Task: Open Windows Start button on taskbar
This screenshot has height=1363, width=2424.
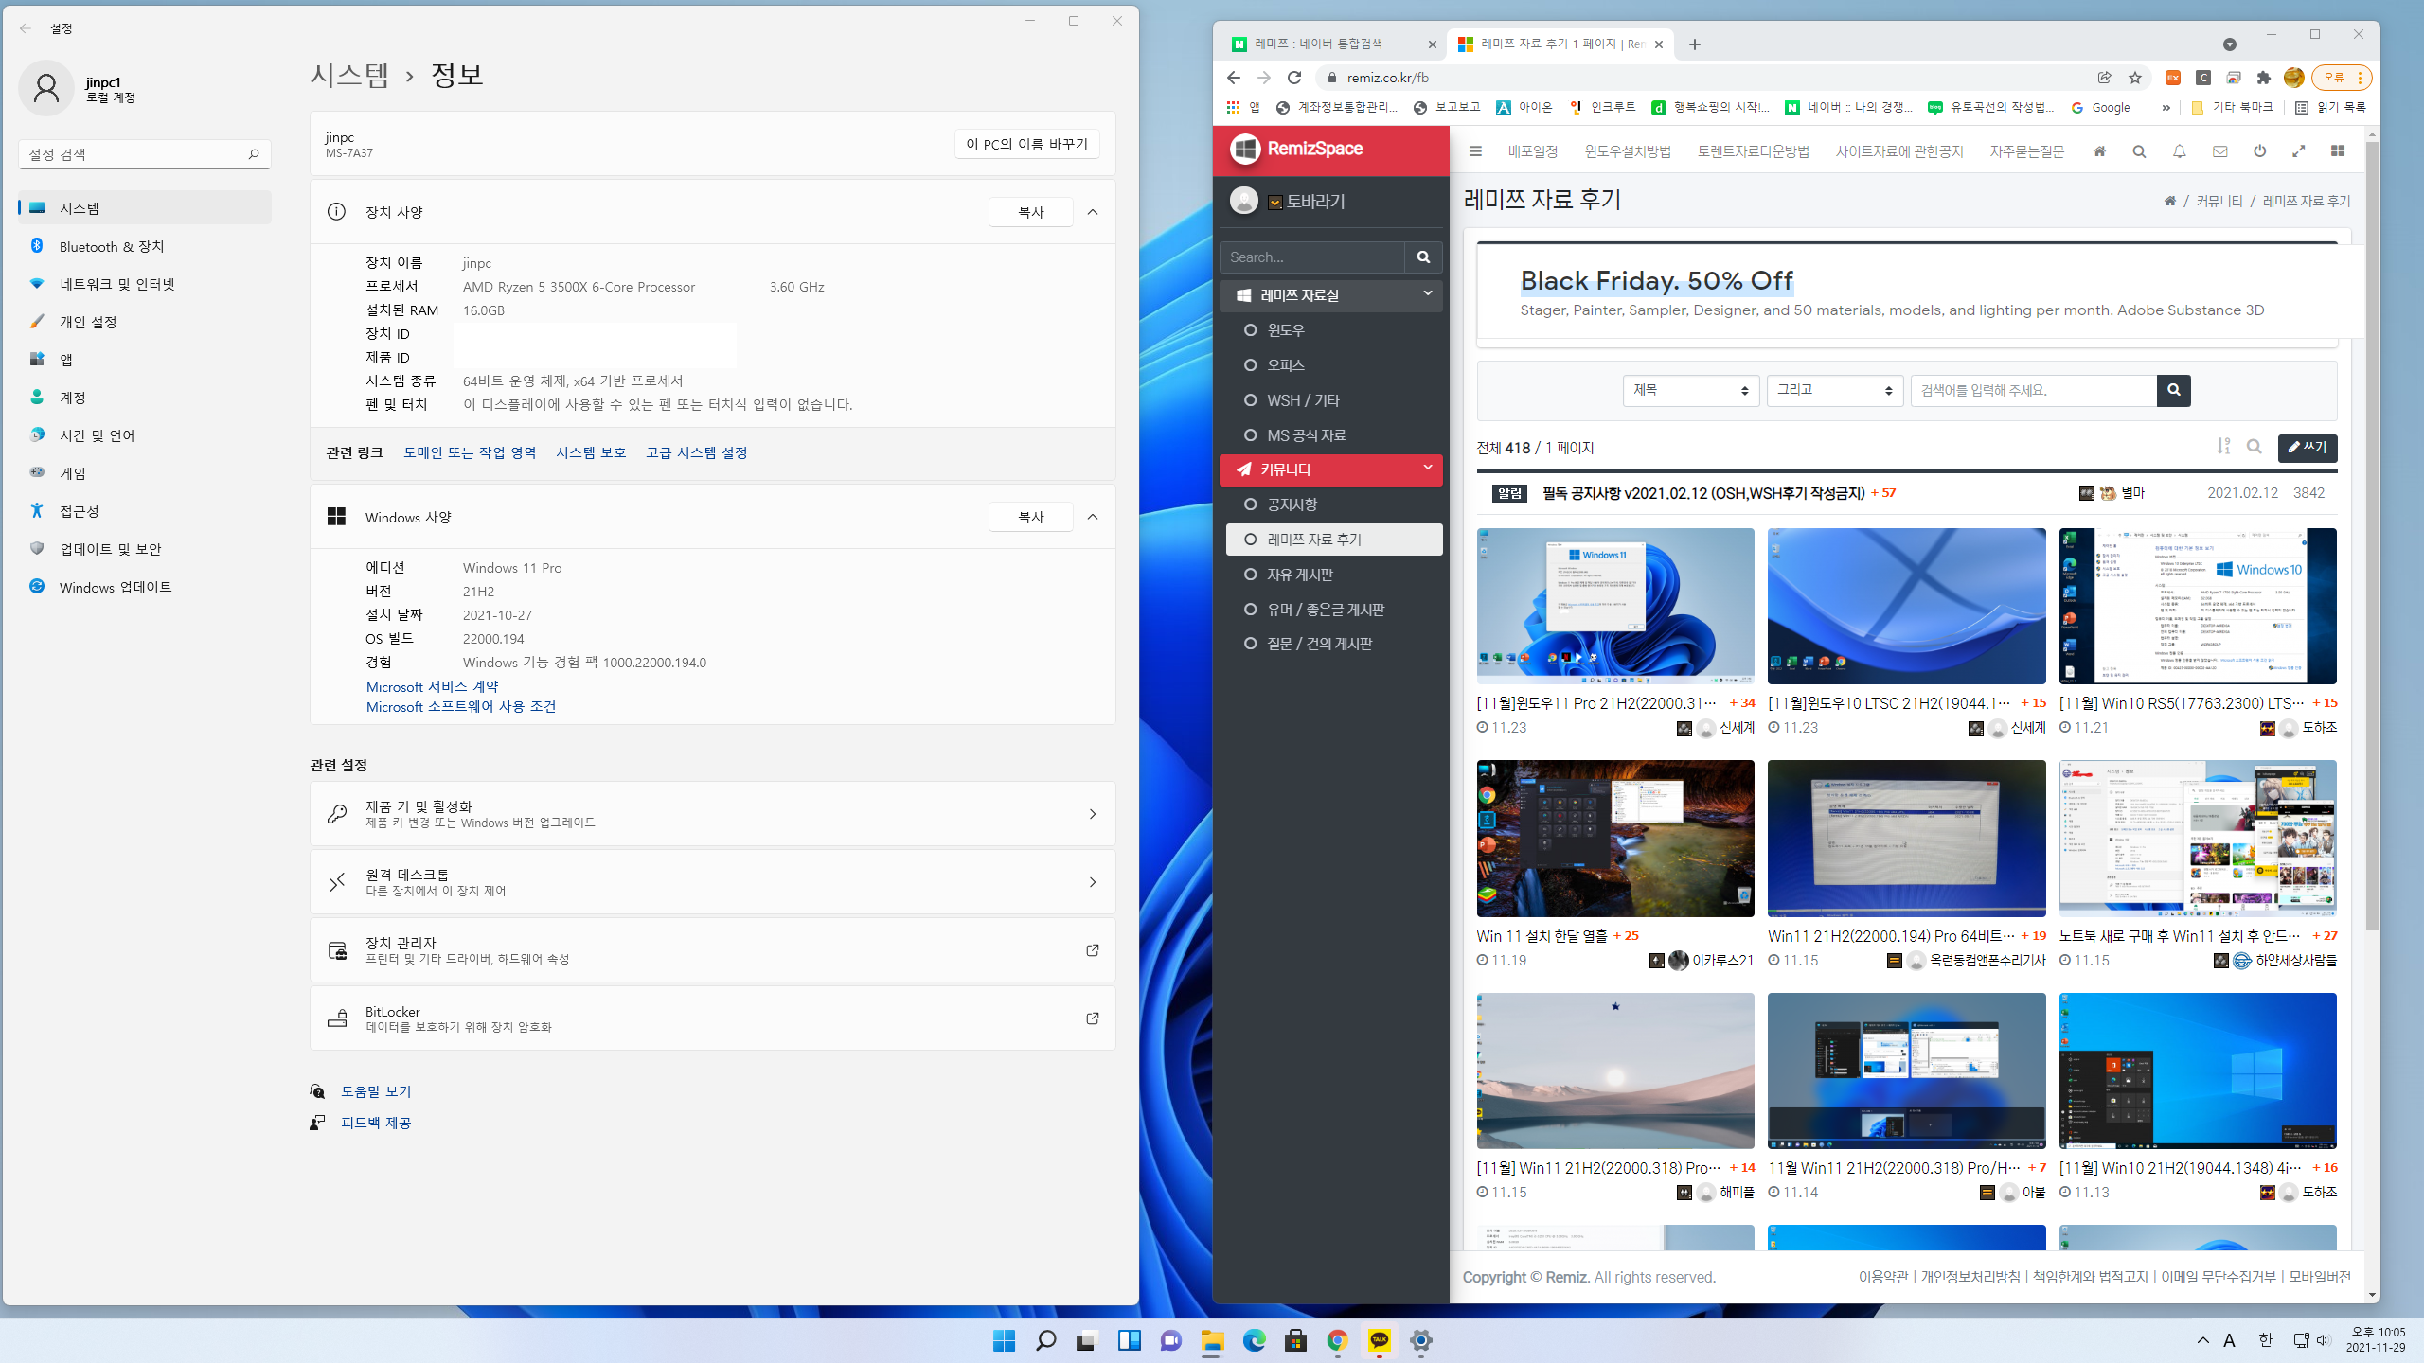Action: coord(1004,1340)
